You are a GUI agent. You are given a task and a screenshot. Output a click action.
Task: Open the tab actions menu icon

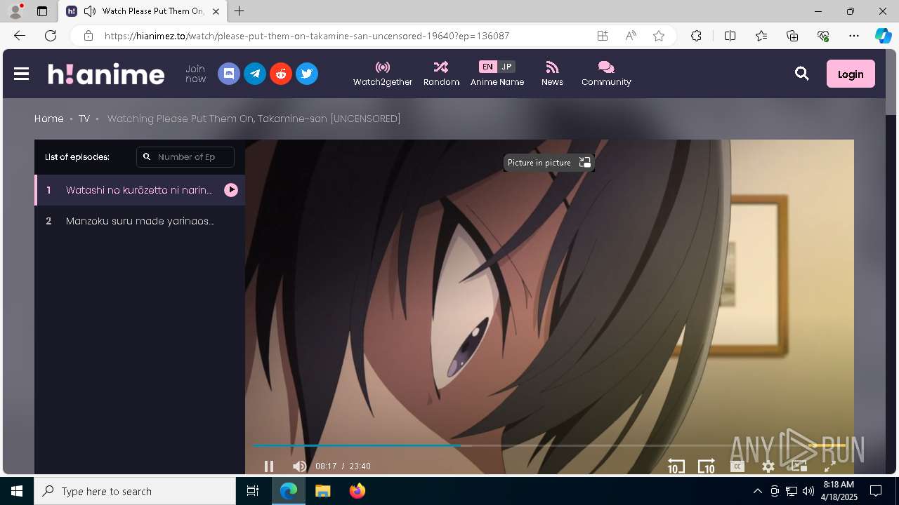click(x=42, y=11)
